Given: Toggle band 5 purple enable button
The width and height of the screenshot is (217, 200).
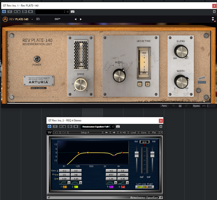Looking at the screenshot, I should [111, 187].
